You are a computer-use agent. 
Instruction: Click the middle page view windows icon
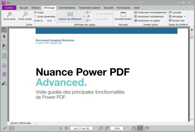click(x=88, y=16)
